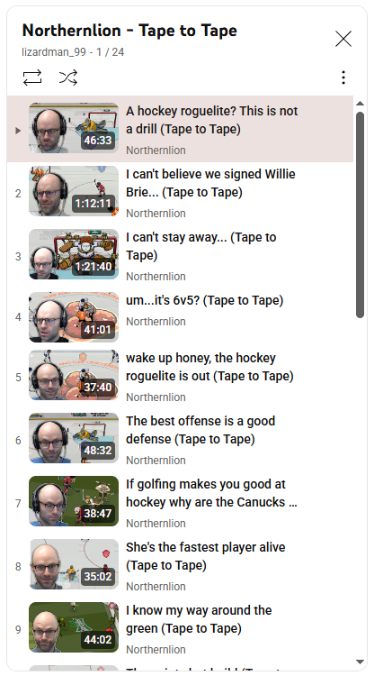392x685 pixels.
Task: Open the 44:02 green video thumbnail
Action: [74, 627]
